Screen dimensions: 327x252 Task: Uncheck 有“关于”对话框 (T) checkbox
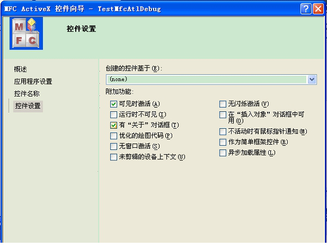pyautogui.click(x=113, y=125)
